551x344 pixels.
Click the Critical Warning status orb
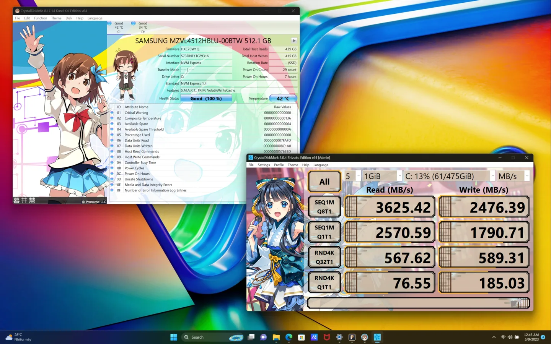point(112,113)
